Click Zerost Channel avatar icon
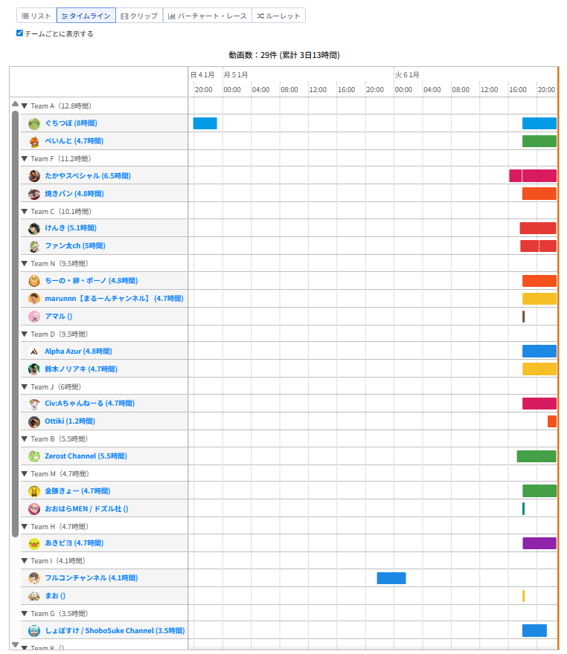This screenshot has width=567, height=654. click(34, 456)
